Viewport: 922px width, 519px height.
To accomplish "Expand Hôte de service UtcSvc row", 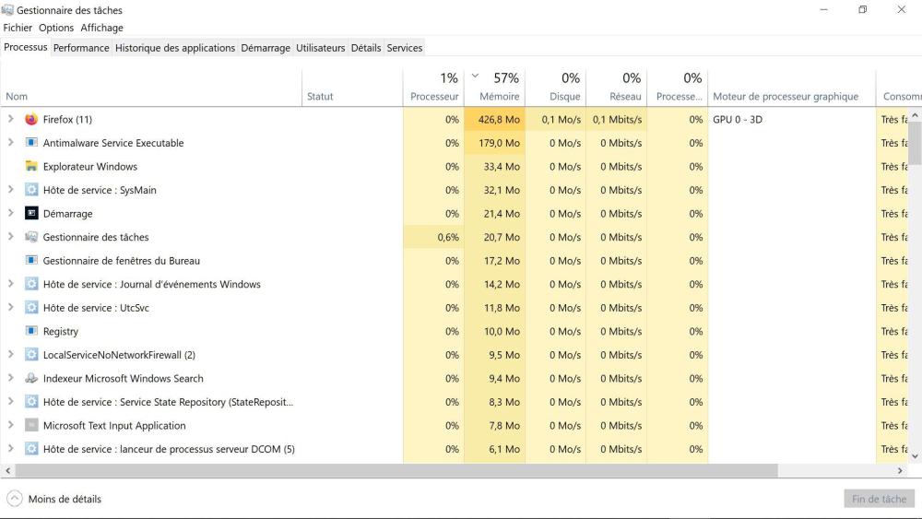I will point(10,308).
